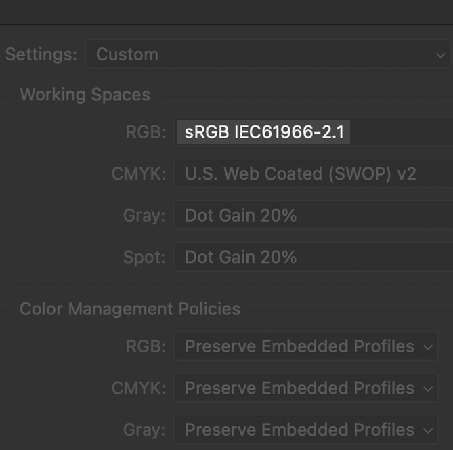453x450 pixels.
Task: Click the Gray label under Working Spaces
Action: coord(144,216)
